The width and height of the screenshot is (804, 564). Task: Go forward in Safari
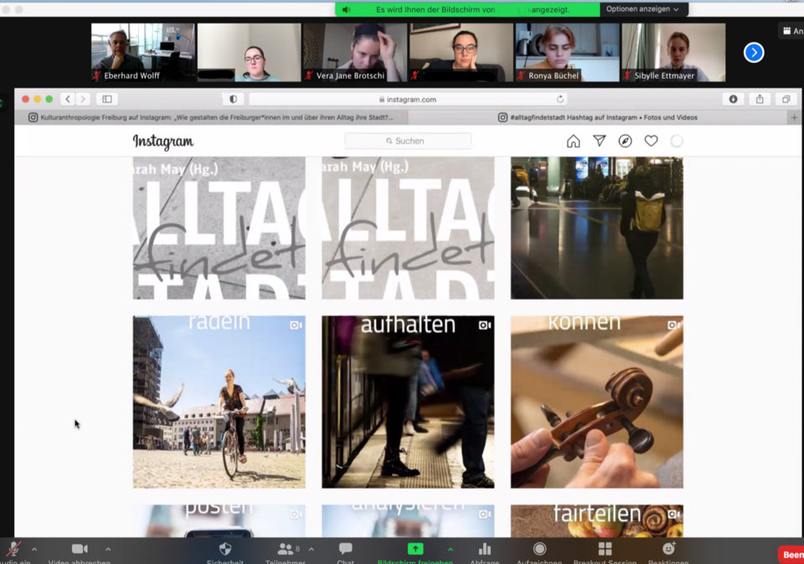[83, 99]
